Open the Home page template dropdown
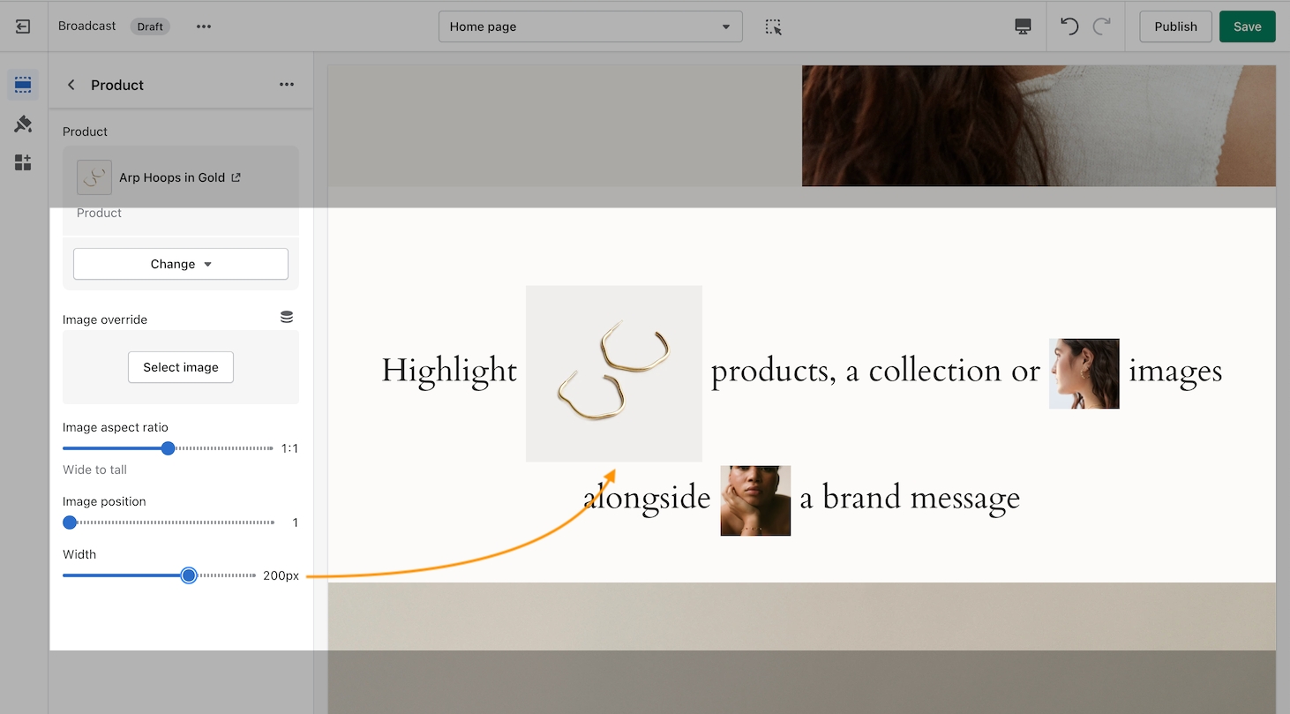 590,26
